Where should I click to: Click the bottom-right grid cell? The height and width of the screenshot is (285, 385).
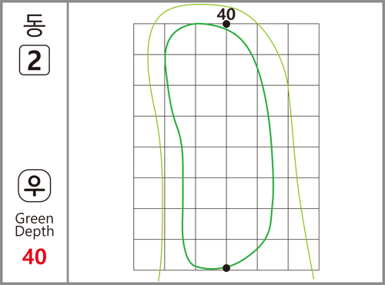(303, 254)
